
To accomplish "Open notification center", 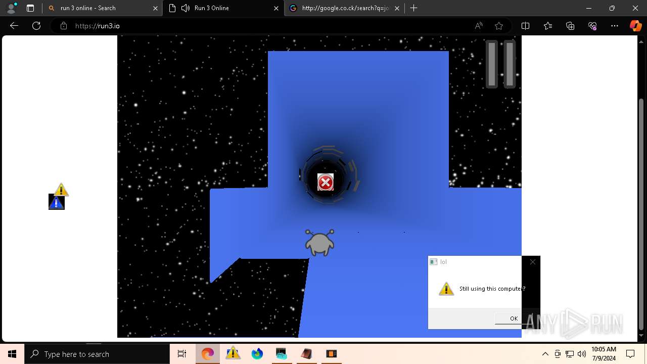I will click(630, 354).
